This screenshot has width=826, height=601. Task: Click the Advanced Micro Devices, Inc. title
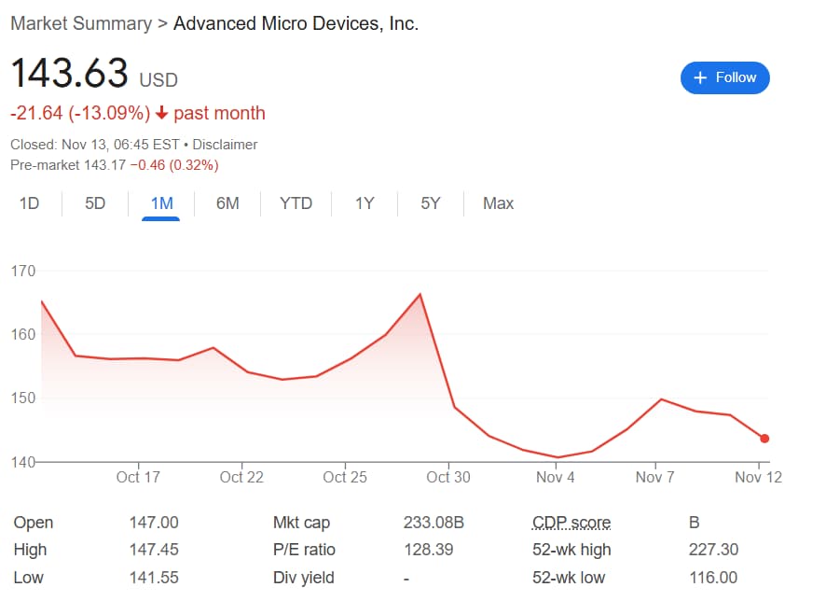point(296,23)
